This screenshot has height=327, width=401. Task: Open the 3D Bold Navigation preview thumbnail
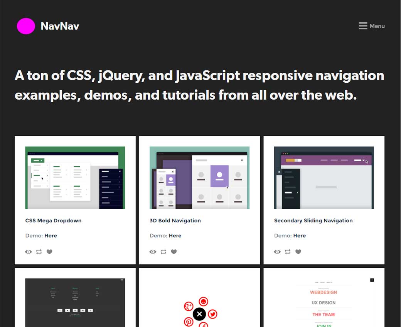(199, 178)
